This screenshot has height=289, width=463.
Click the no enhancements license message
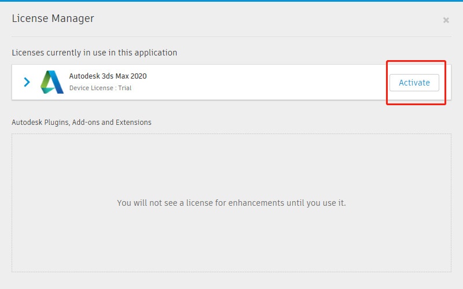231,203
